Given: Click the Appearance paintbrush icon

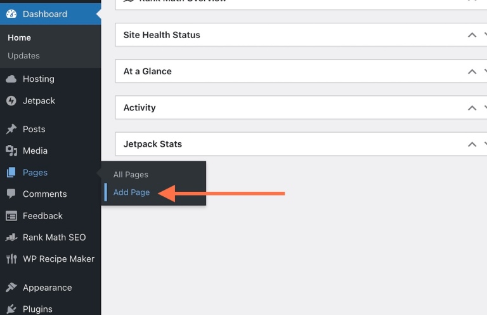Looking at the screenshot, I should click(x=11, y=287).
